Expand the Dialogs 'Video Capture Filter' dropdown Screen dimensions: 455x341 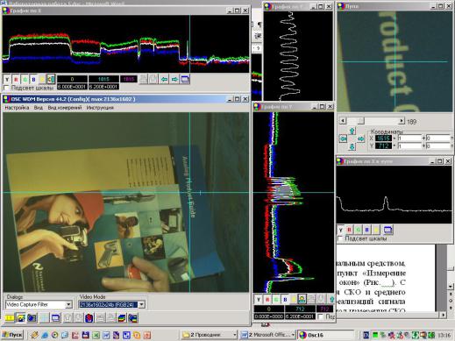[x=68, y=304]
